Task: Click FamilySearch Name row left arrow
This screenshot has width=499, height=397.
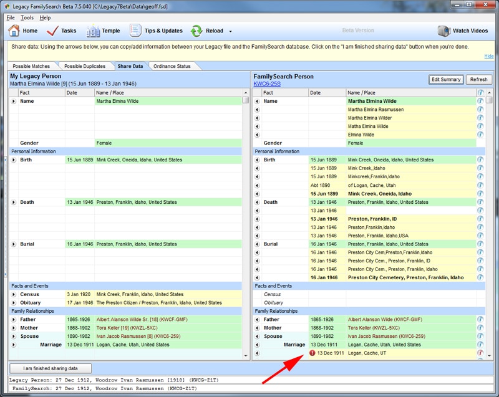Action: [257, 101]
